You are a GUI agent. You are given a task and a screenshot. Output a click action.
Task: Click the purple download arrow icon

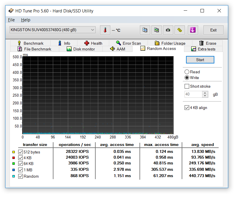(193, 30)
